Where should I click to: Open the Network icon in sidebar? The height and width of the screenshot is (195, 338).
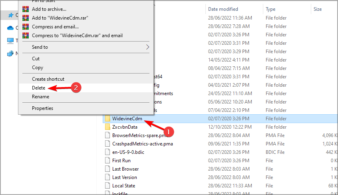pyautogui.click(x=10, y=54)
